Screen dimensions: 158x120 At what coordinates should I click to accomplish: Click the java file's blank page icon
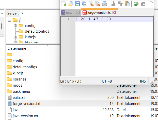(x=10, y=110)
